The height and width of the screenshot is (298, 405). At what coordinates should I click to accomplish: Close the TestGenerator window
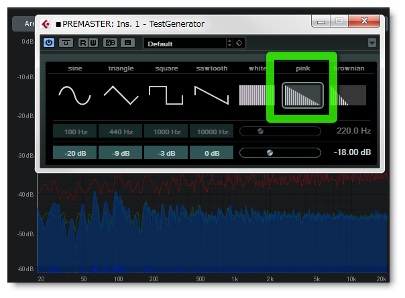coord(364,21)
